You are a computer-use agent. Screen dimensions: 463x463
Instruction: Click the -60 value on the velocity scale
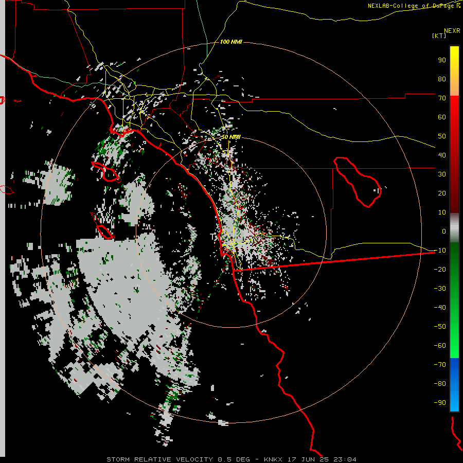[x=440, y=346]
